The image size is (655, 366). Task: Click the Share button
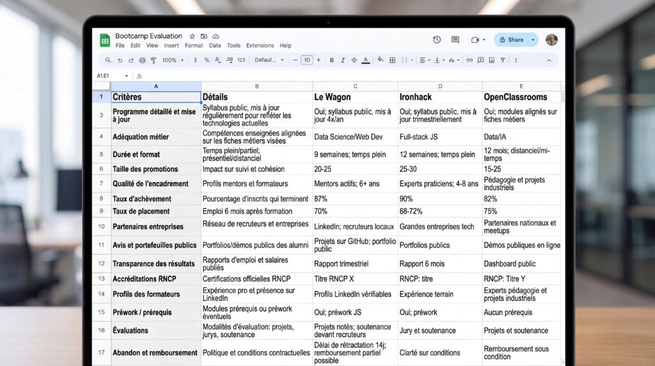coord(511,40)
